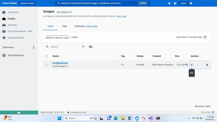This screenshot has width=217, height=122.
Task: Open Learning Center in sidebar
Action: click(13, 38)
